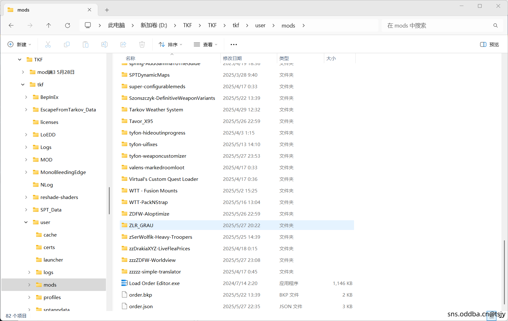Select tyfon-weaponcustomizer folder
Viewport: 508px width, 321px height.
158,156
